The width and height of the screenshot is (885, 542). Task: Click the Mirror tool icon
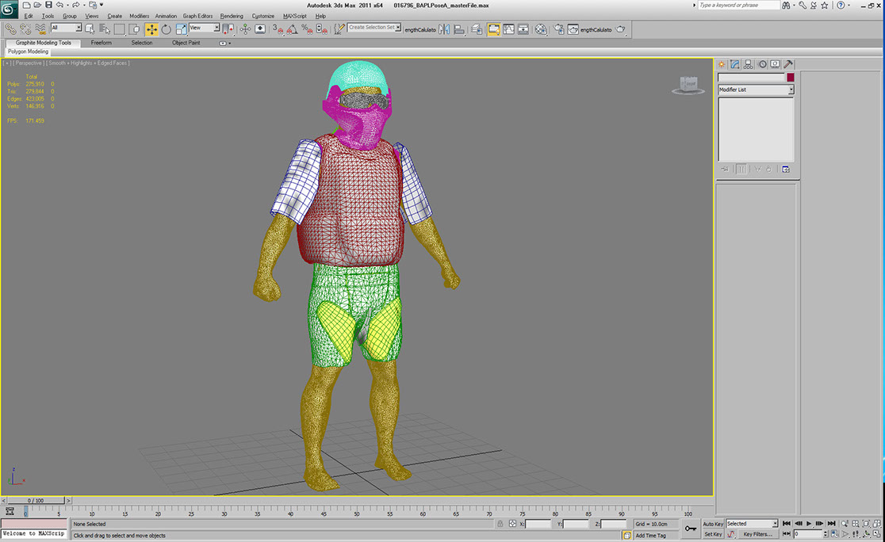444,29
